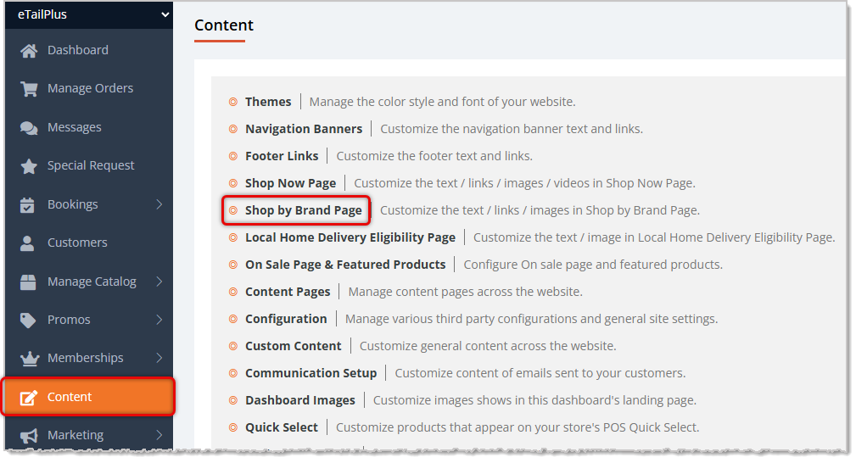
Task: Click the bullet icon beside Custom Content
Action: tap(233, 346)
